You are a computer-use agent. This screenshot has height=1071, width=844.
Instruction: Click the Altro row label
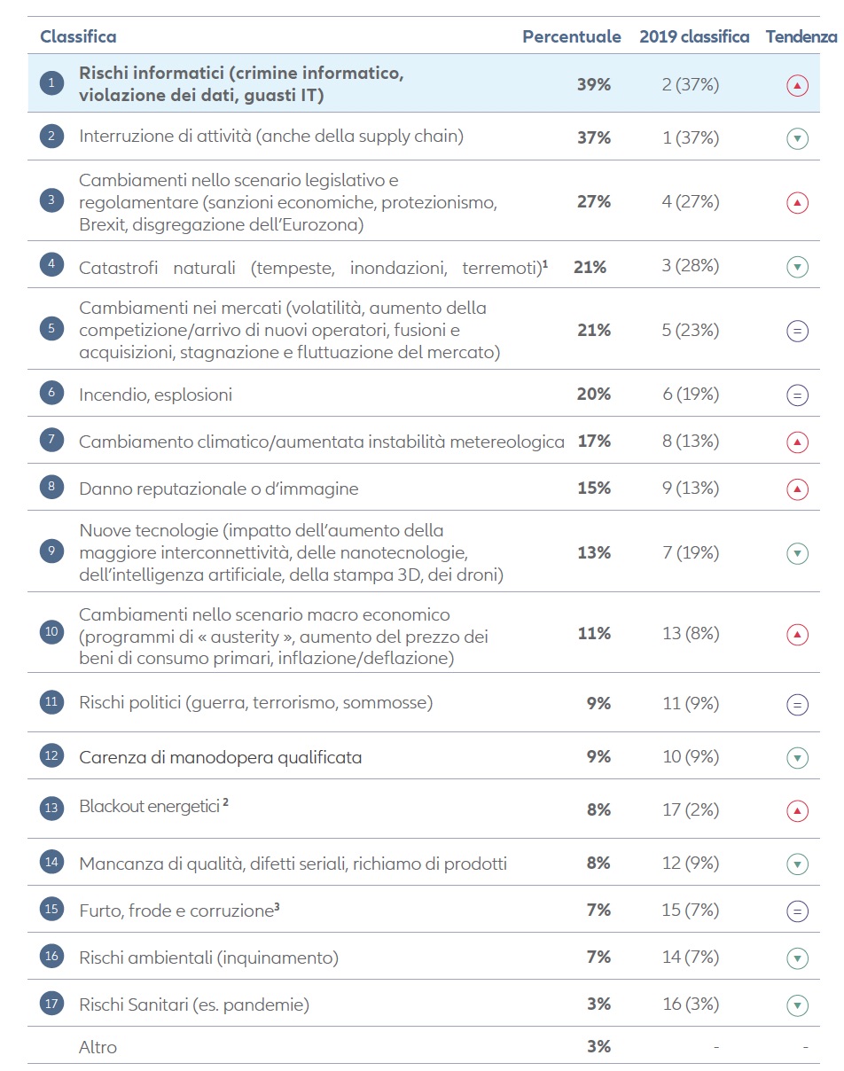point(98,1047)
